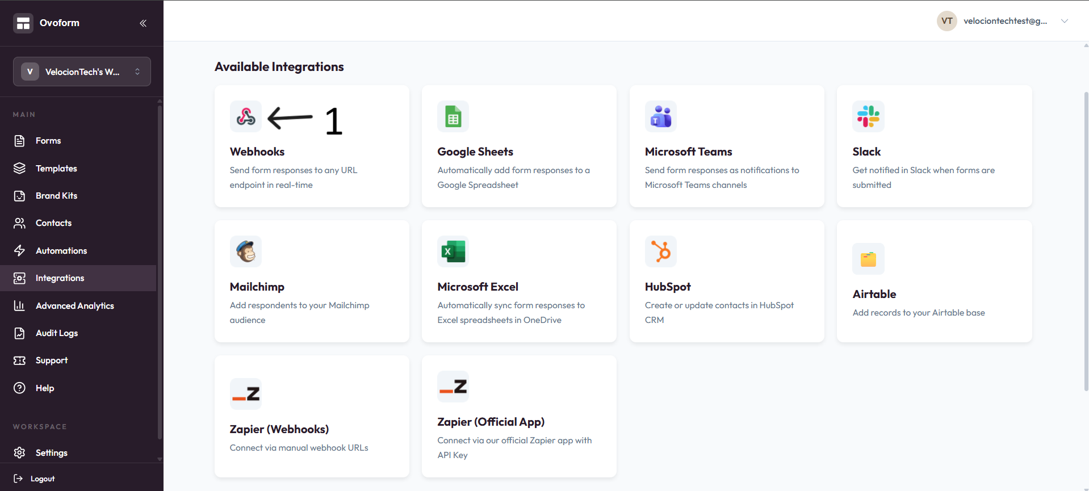Screen dimensions: 1089x491
Task: Click the main page vertical scrollbar
Action: (1086, 241)
